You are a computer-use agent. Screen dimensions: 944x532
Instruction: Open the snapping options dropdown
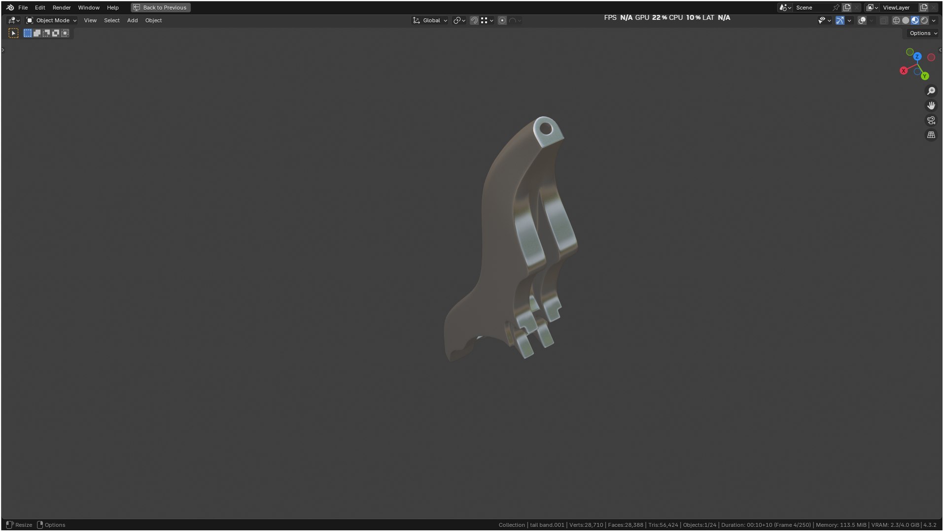tap(487, 20)
